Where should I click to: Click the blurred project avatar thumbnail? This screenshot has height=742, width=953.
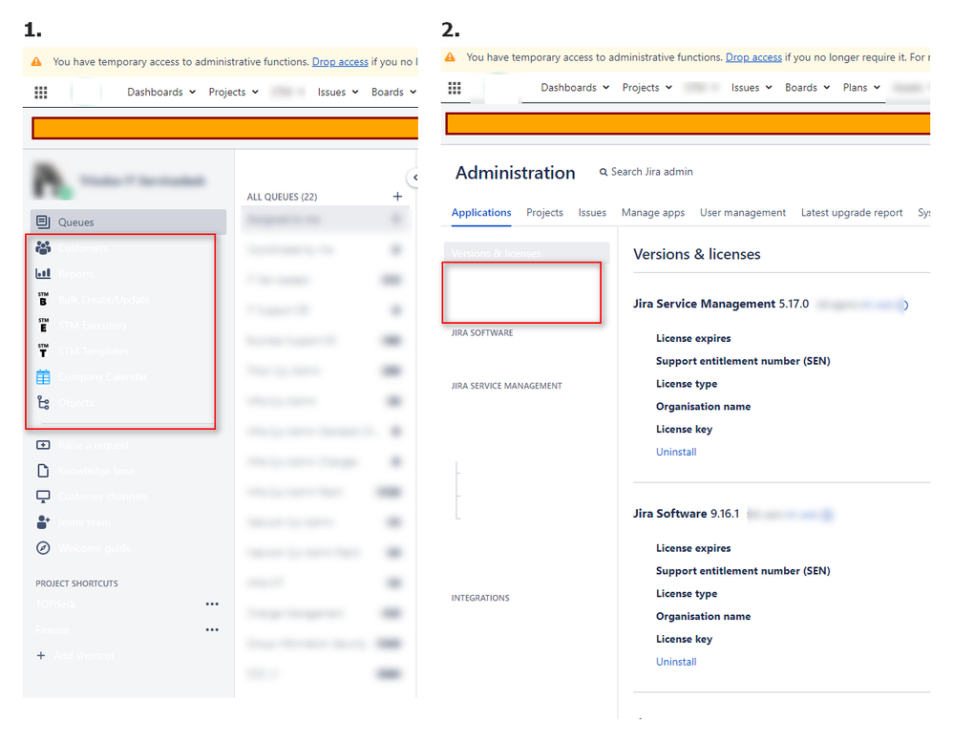coord(51,180)
